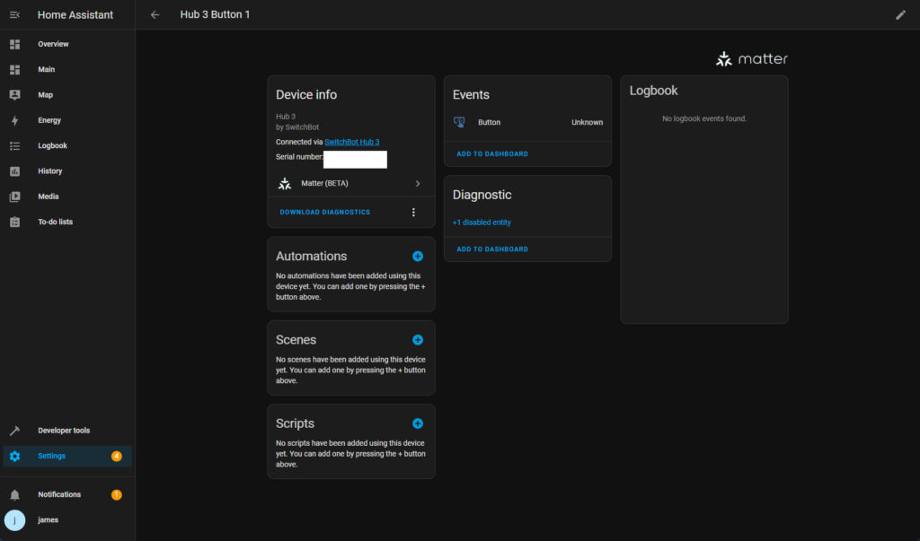Screen dimensions: 920x541
Task: Show the +1 disabled entity
Action: click(482, 223)
